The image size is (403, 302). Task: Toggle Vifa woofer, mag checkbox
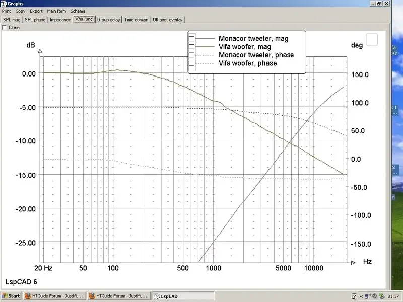(191, 47)
